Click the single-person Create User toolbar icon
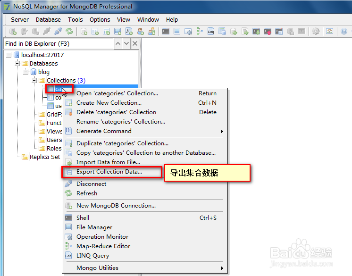The width and height of the screenshot is (352, 276). tap(140, 31)
